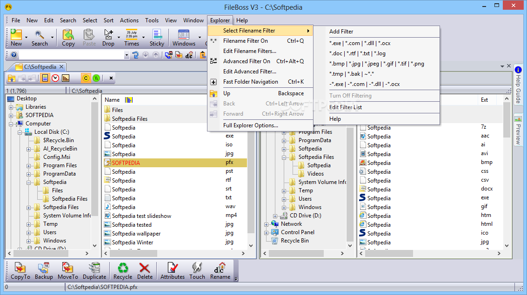Click the Recycle button in bottom toolbar
This screenshot has width=527, height=295.
point(123,271)
